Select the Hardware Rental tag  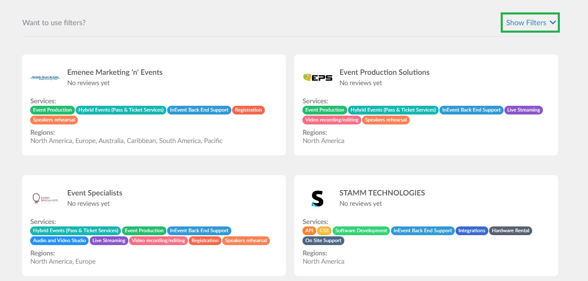click(511, 231)
